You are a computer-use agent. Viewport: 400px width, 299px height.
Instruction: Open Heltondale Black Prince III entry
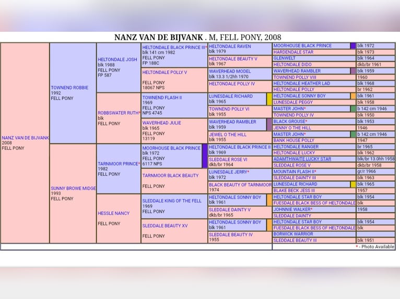(173, 47)
